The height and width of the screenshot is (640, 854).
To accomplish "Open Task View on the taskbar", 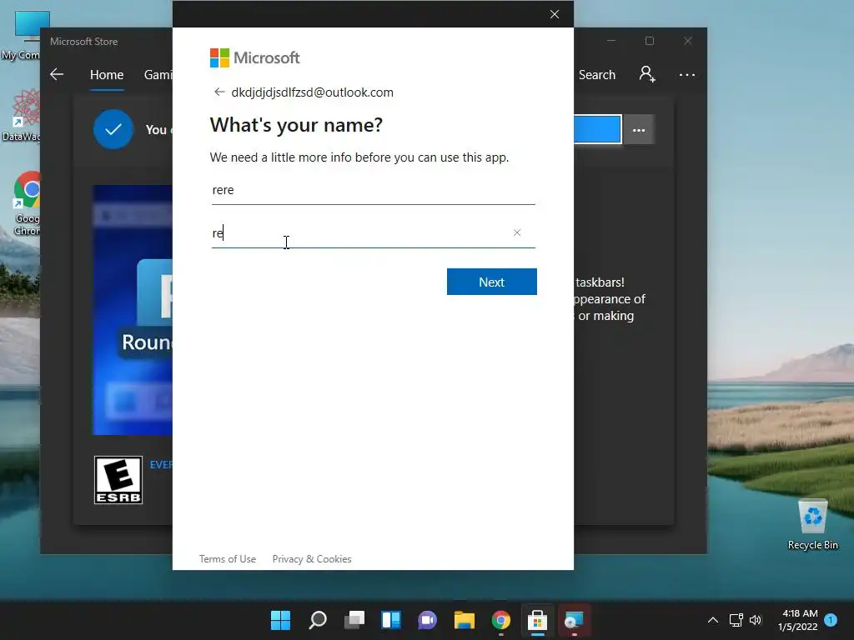I will (x=354, y=620).
